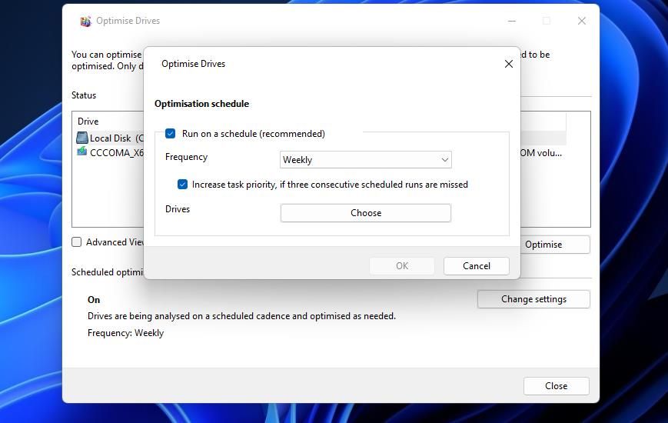Click Change settings button
The image size is (668, 423).
533,299
